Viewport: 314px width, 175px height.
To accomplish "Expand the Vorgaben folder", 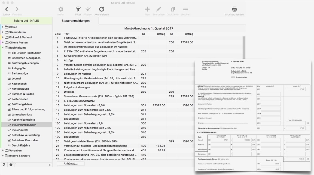I will (3, 151).
